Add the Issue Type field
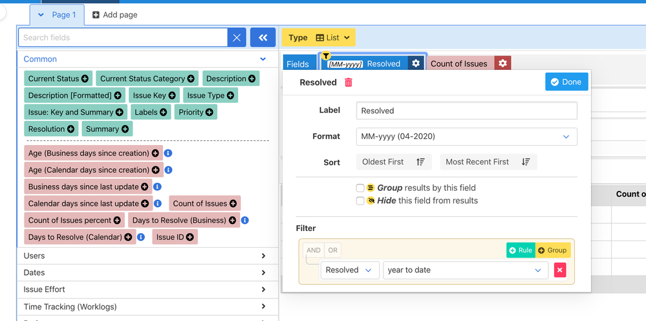Viewport: 646px width, 321px height. (x=230, y=96)
